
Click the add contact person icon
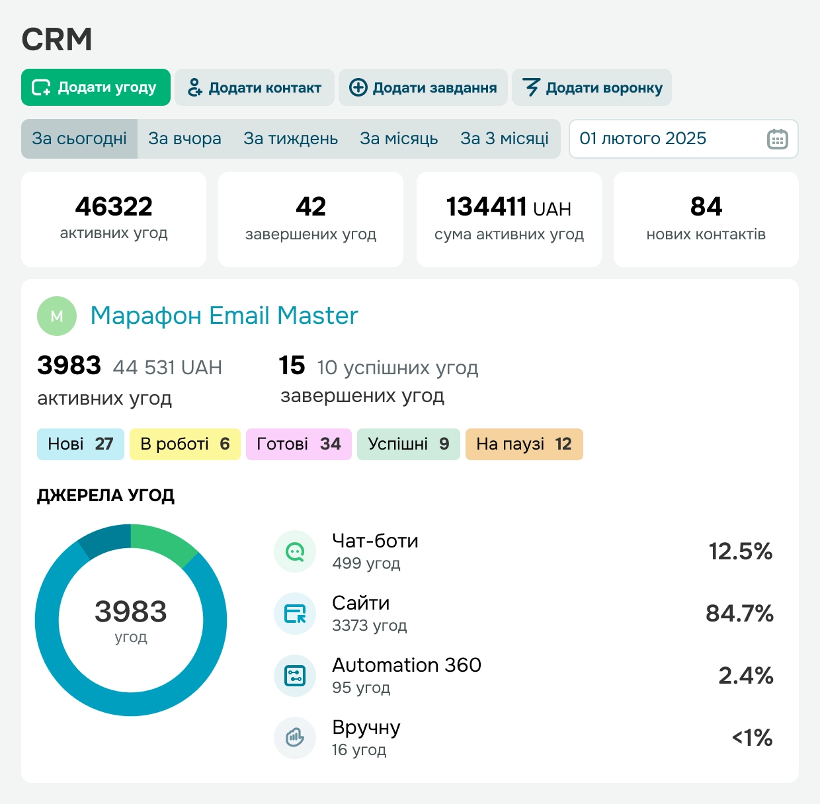click(195, 87)
